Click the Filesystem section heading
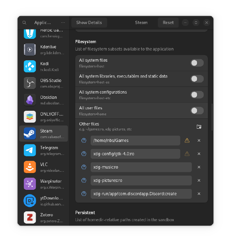231x245 pixels. pyautogui.click(x=86, y=42)
